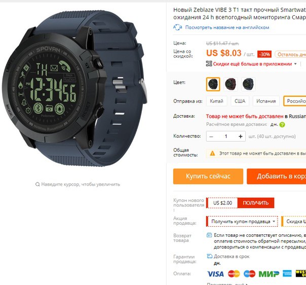This screenshot has height=285, width=306.
Task: Expand the app discounts dropdown arrow
Action: [295, 64]
